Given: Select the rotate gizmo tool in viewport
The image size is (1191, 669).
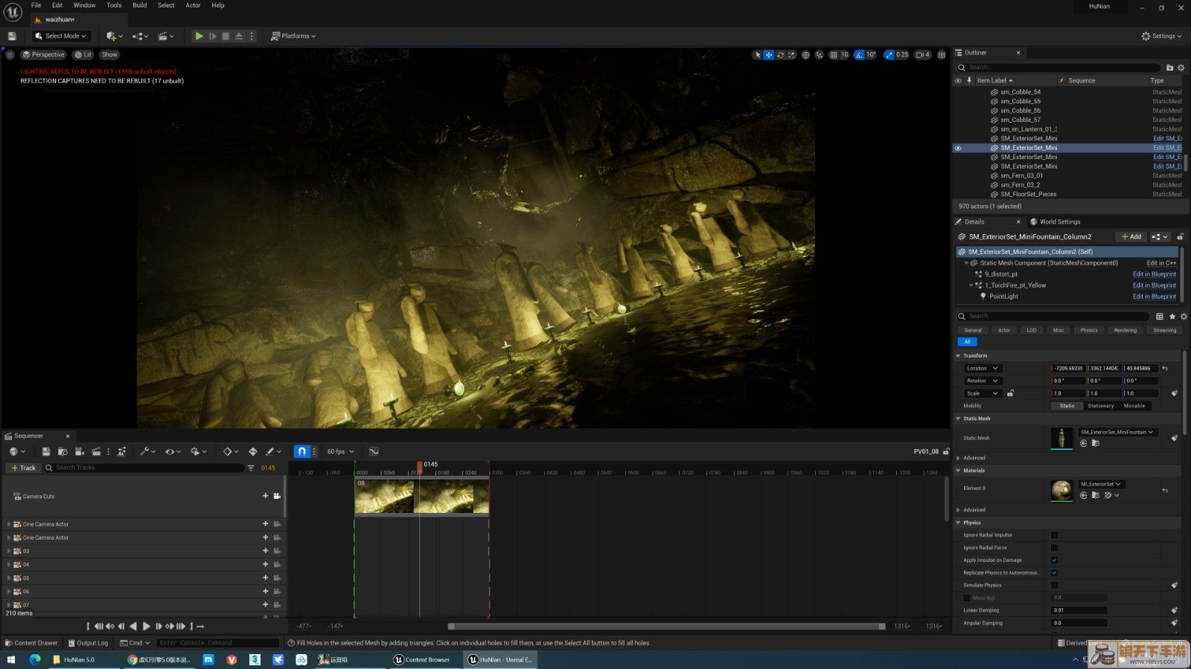Looking at the screenshot, I should click(x=780, y=54).
